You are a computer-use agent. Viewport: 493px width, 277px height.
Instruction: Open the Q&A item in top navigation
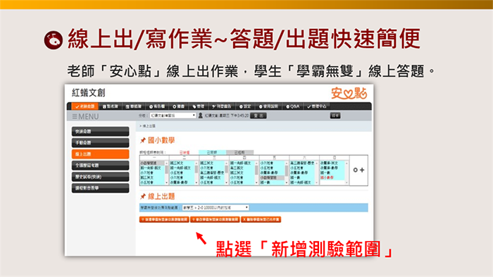pyautogui.click(x=293, y=106)
